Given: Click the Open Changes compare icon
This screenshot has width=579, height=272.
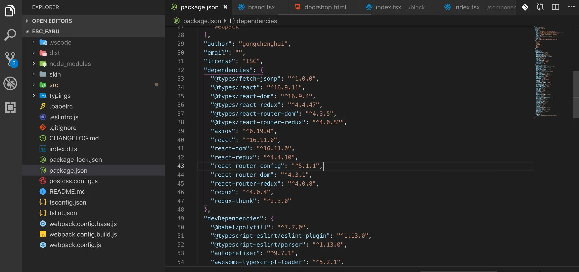Looking at the screenshot, I should (540, 7).
